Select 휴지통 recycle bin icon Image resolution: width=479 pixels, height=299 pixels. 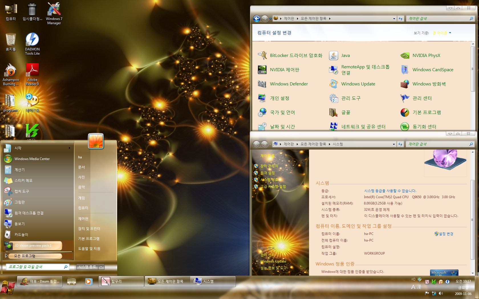[x=11, y=42]
